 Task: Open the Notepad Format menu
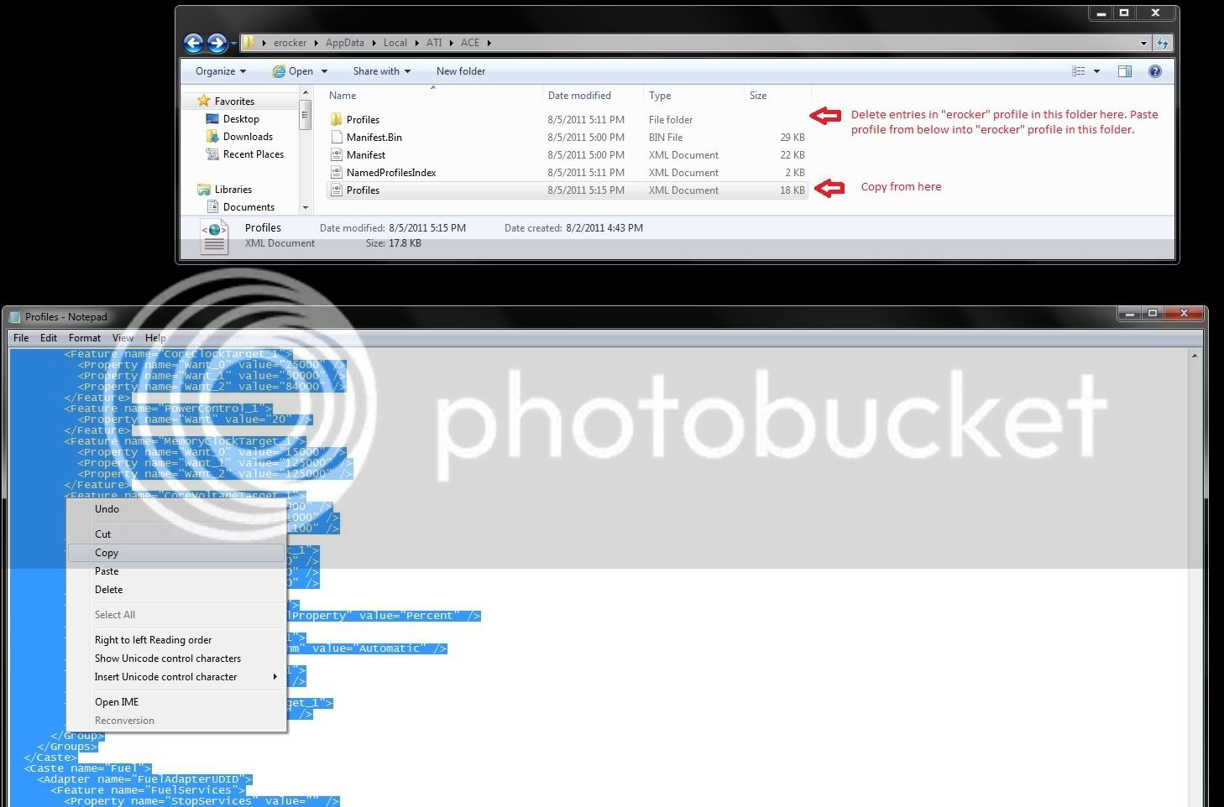pyautogui.click(x=85, y=338)
